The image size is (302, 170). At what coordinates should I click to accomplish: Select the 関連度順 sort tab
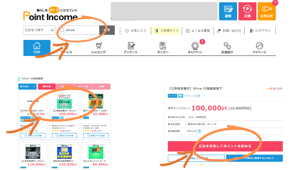point(47,87)
